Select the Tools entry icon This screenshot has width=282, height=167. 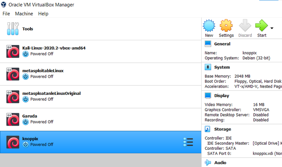(13, 29)
